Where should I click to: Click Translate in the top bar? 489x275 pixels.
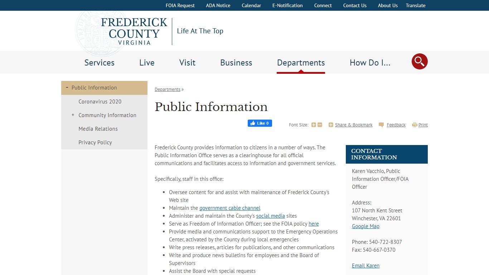416,5
